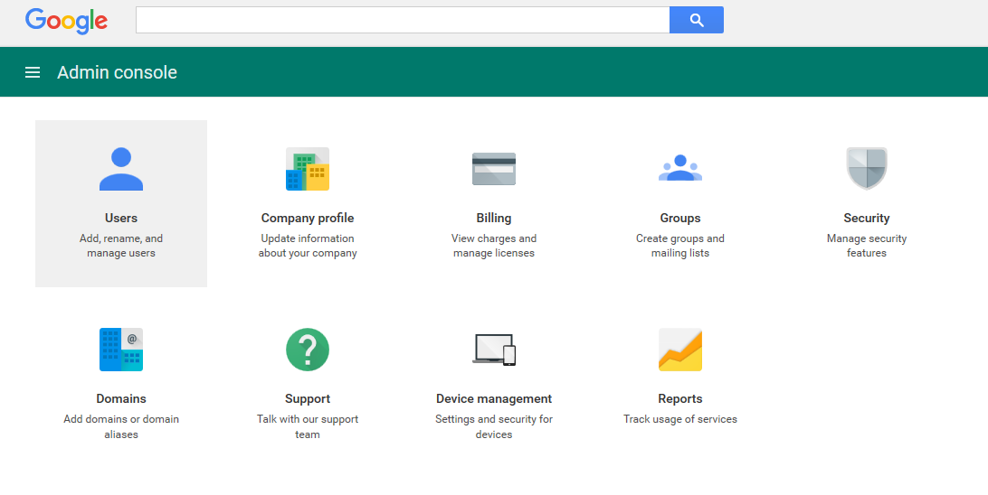
Task: Open the Domains building icon
Action: [121, 350]
